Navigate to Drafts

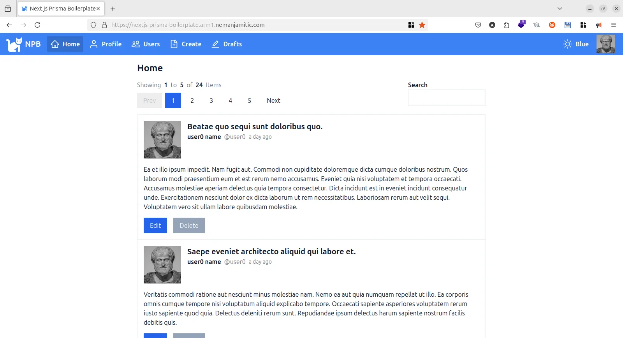227,44
